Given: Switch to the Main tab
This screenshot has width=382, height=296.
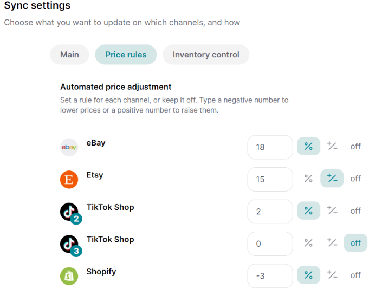Looking at the screenshot, I should pos(69,55).
